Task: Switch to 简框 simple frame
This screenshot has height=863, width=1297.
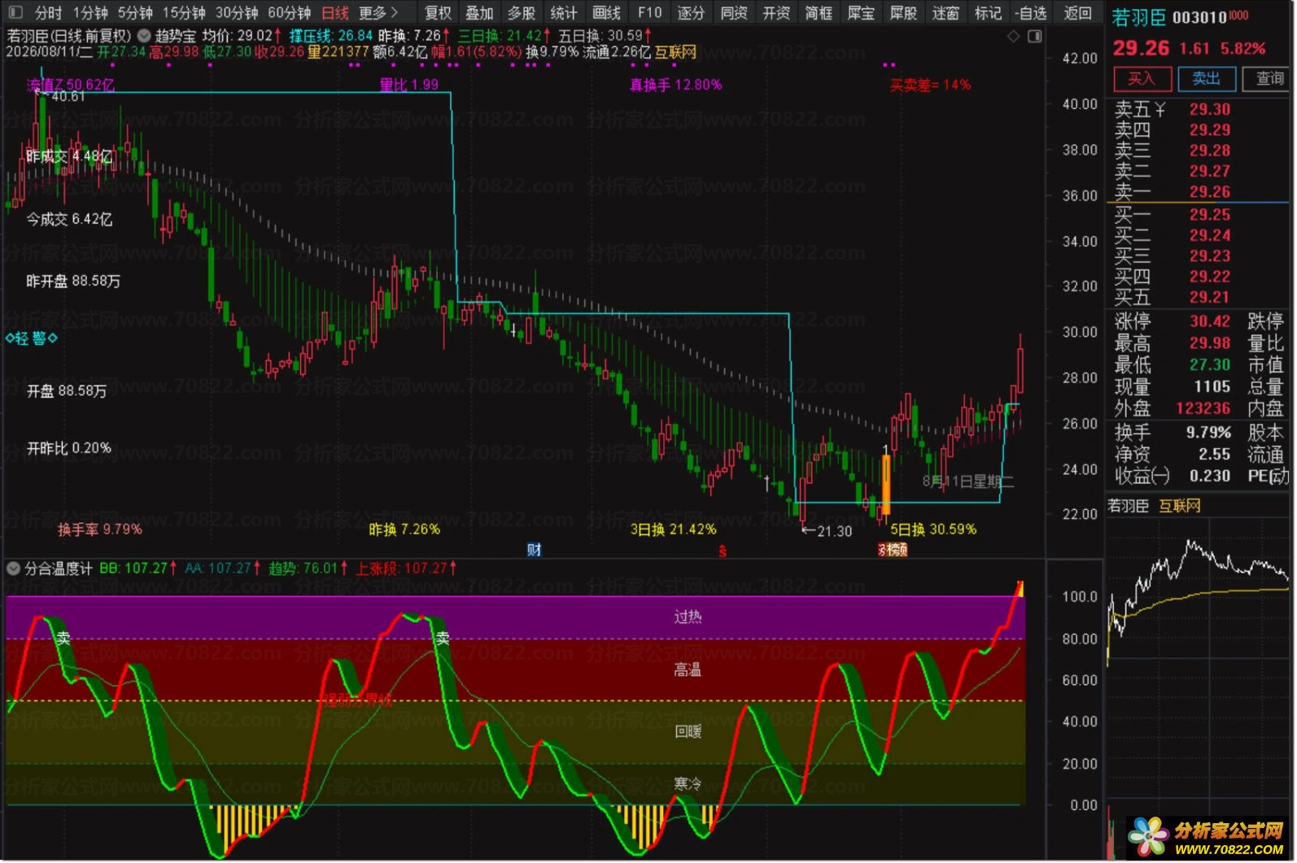Action: [819, 13]
